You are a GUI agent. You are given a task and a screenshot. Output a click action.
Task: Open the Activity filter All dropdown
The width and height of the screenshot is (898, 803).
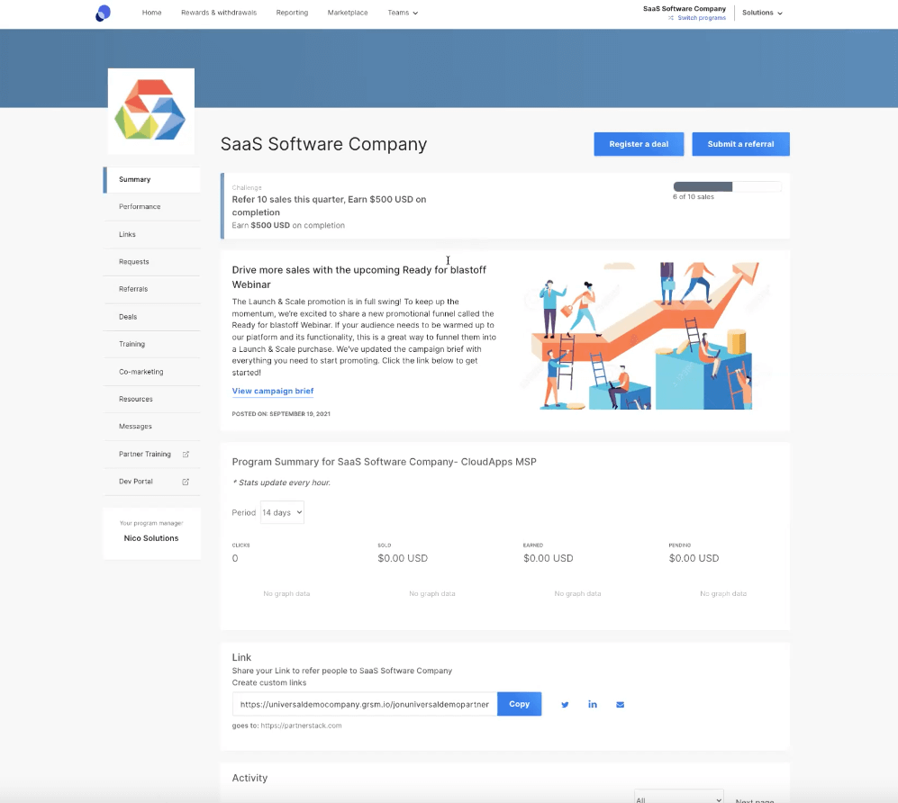678,797
